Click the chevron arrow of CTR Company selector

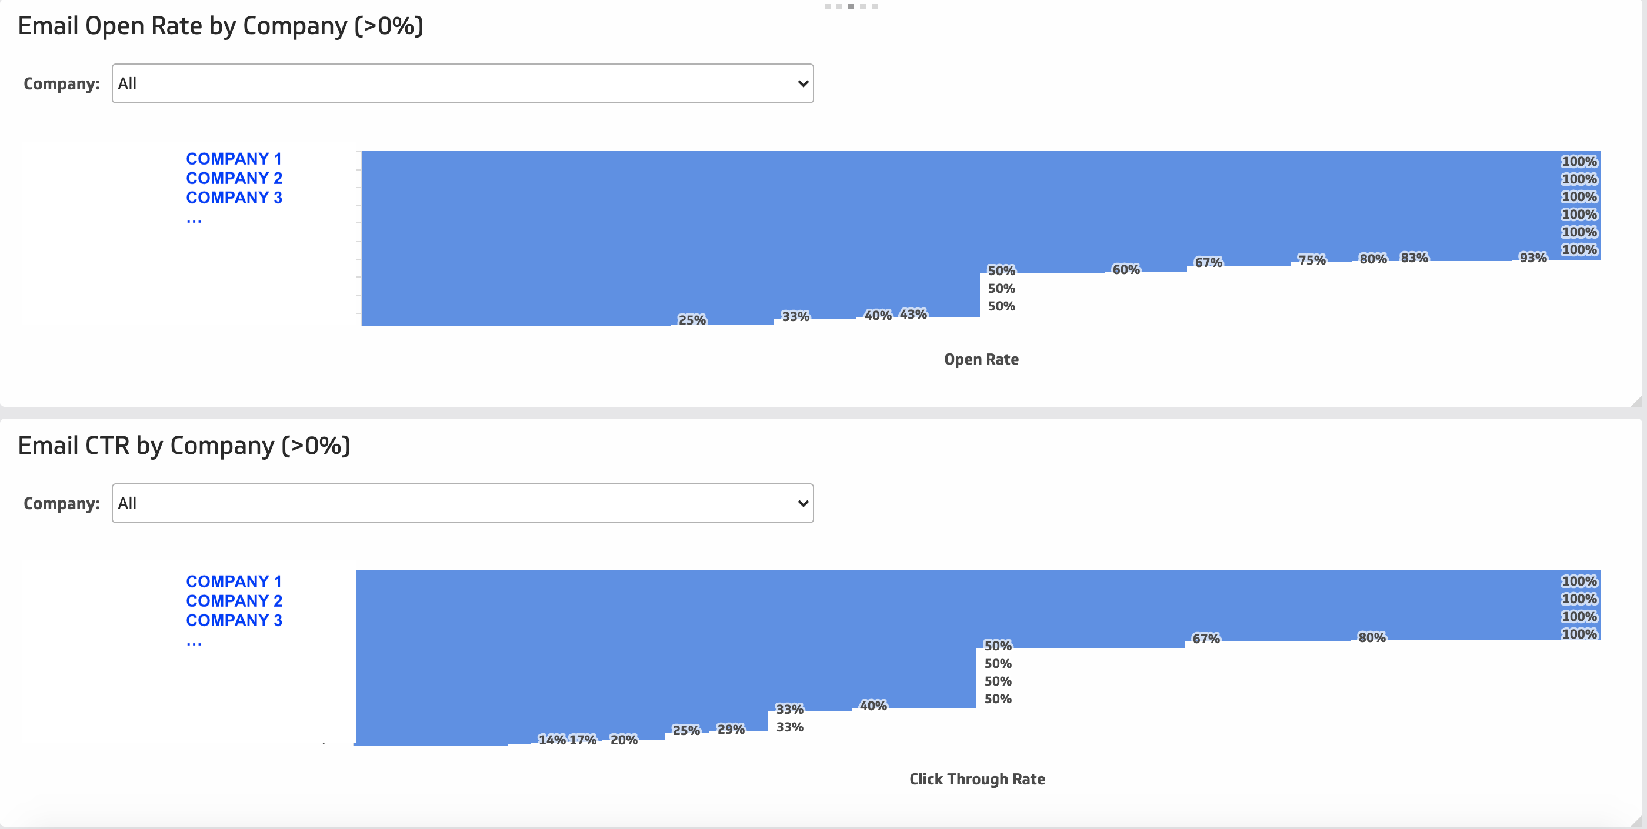click(803, 504)
